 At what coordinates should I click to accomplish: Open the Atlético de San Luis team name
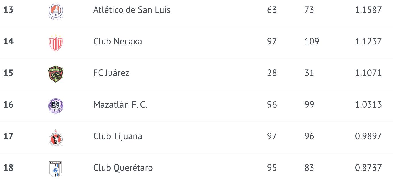click(x=132, y=10)
